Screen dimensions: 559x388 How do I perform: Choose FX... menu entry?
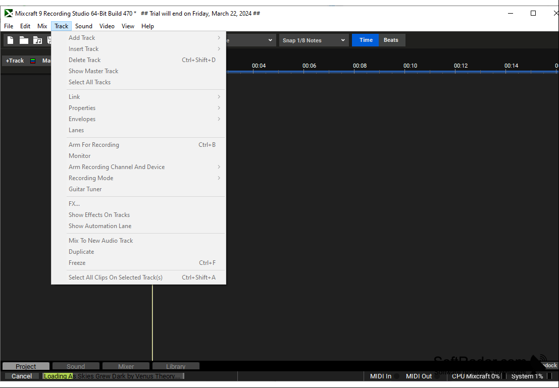click(x=139, y=204)
